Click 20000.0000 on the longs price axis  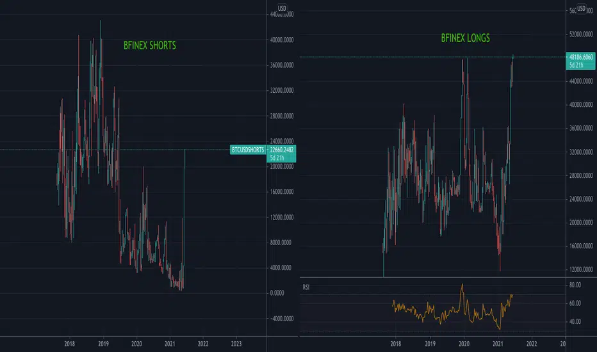[x=581, y=223]
